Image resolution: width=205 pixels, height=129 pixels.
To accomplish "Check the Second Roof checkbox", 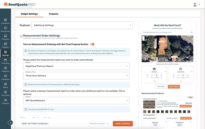I will click(181, 82).
